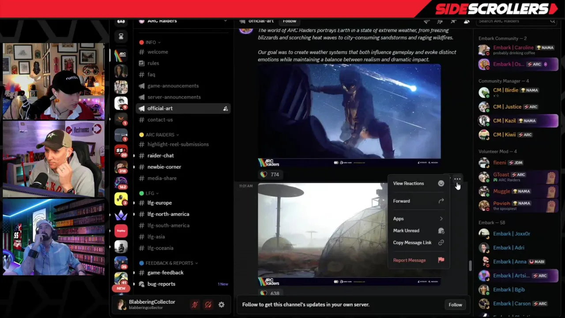Screen dimensions: 565x318
Task: Open member Embark | Caroline profile
Action: point(518,50)
